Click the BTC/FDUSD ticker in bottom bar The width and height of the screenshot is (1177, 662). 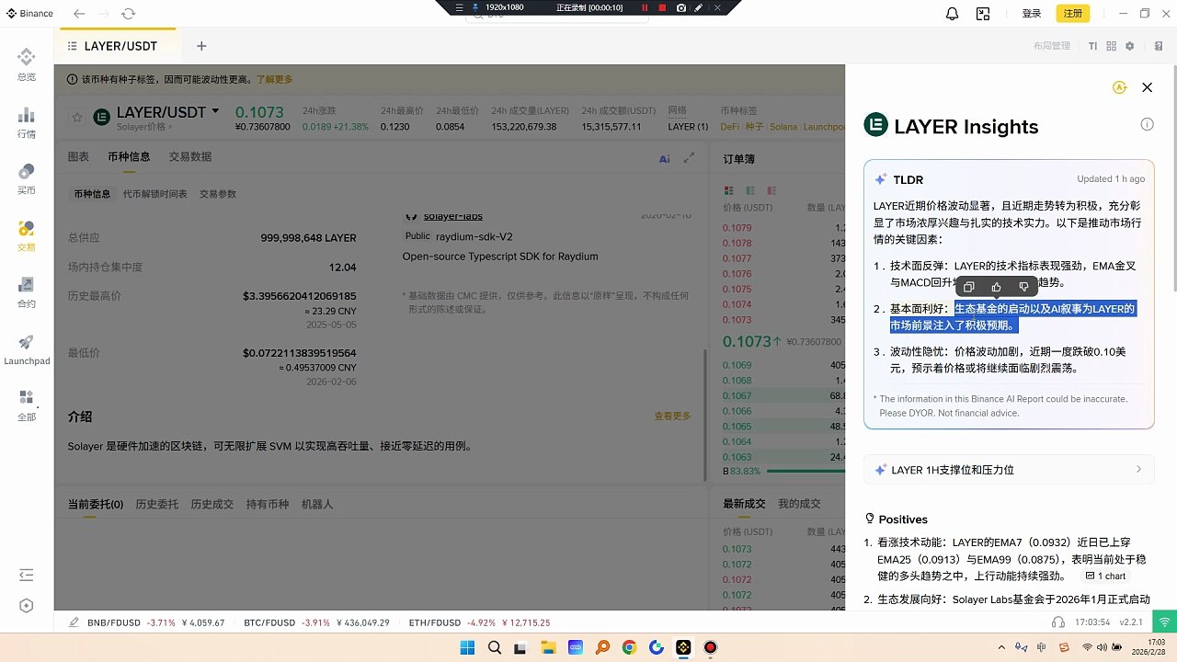click(316, 622)
